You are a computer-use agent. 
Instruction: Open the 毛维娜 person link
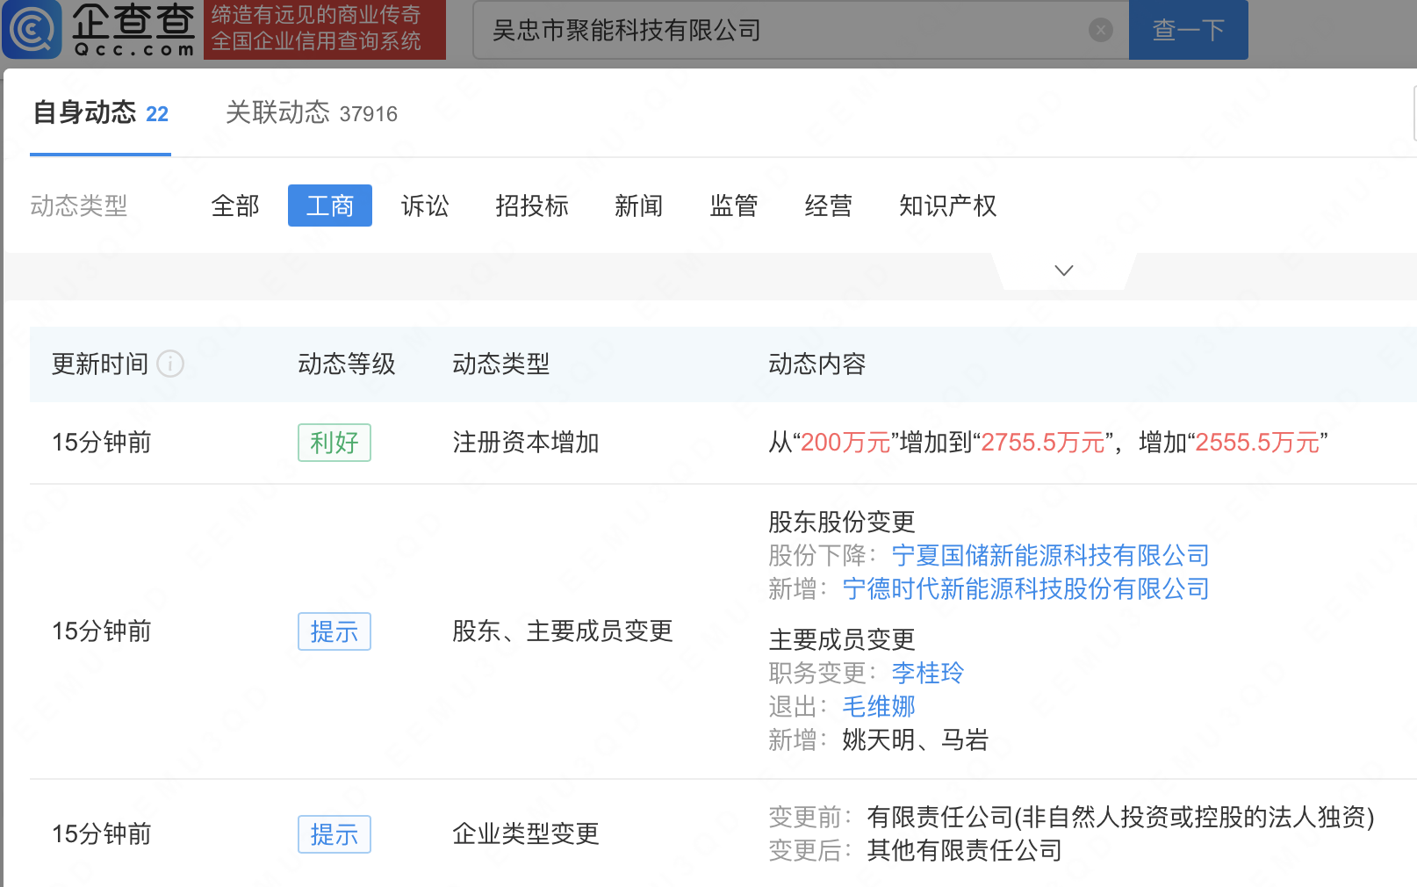[x=878, y=706]
